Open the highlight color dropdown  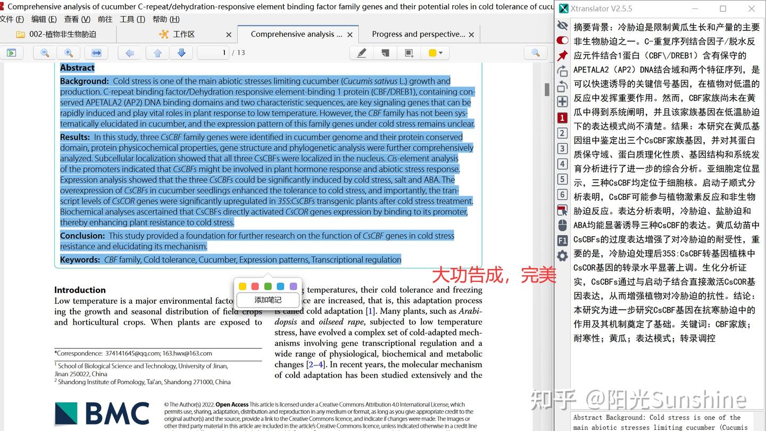pos(435,53)
